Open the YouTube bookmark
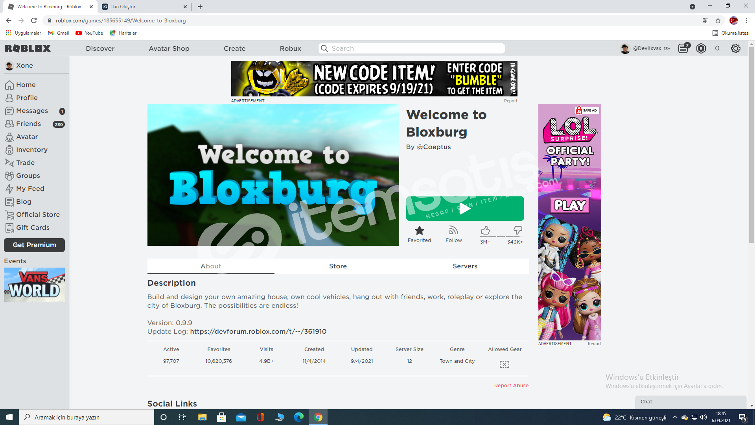This screenshot has height=425, width=755. point(89,33)
